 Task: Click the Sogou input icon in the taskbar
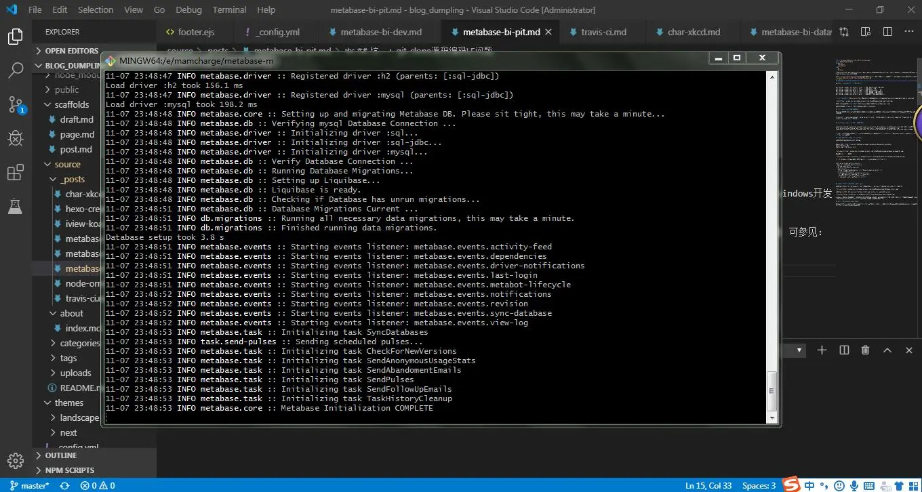point(790,485)
